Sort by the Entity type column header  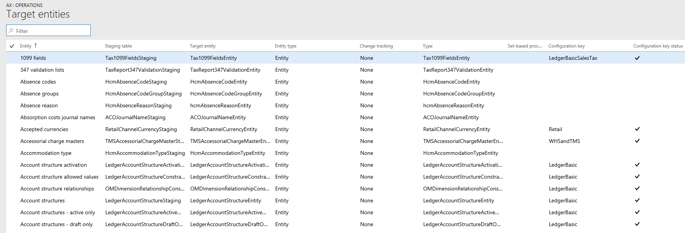[286, 46]
